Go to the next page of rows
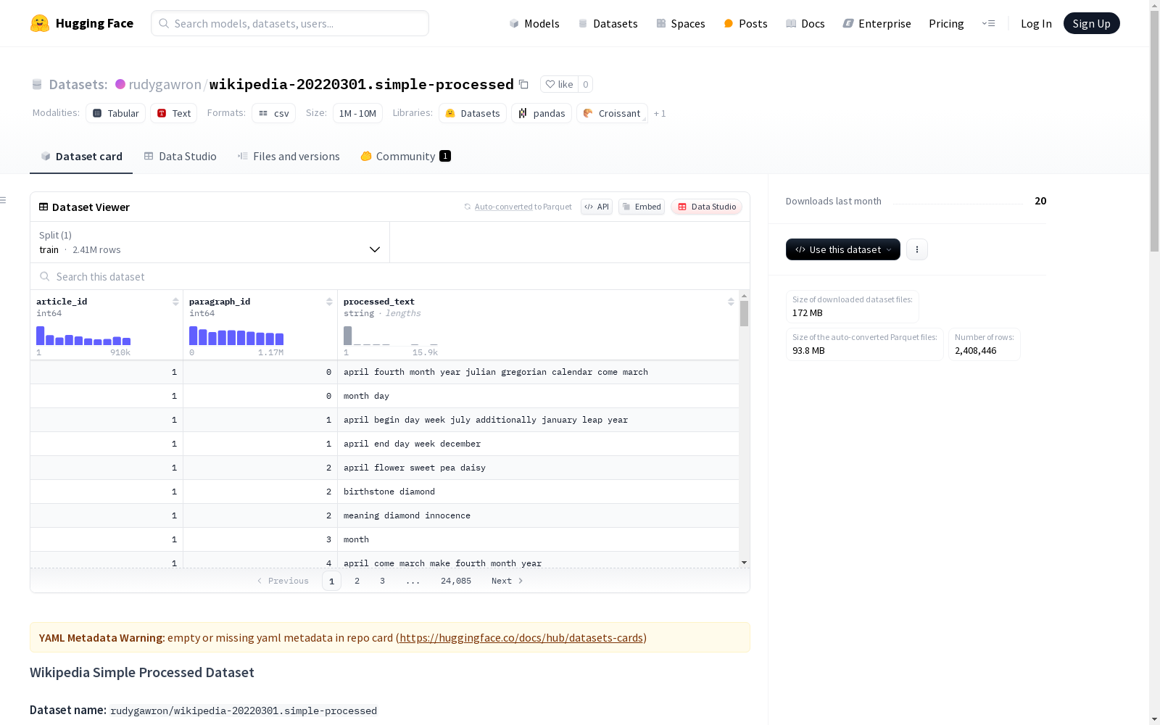This screenshot has height=725, width=1160. [507, 581]
